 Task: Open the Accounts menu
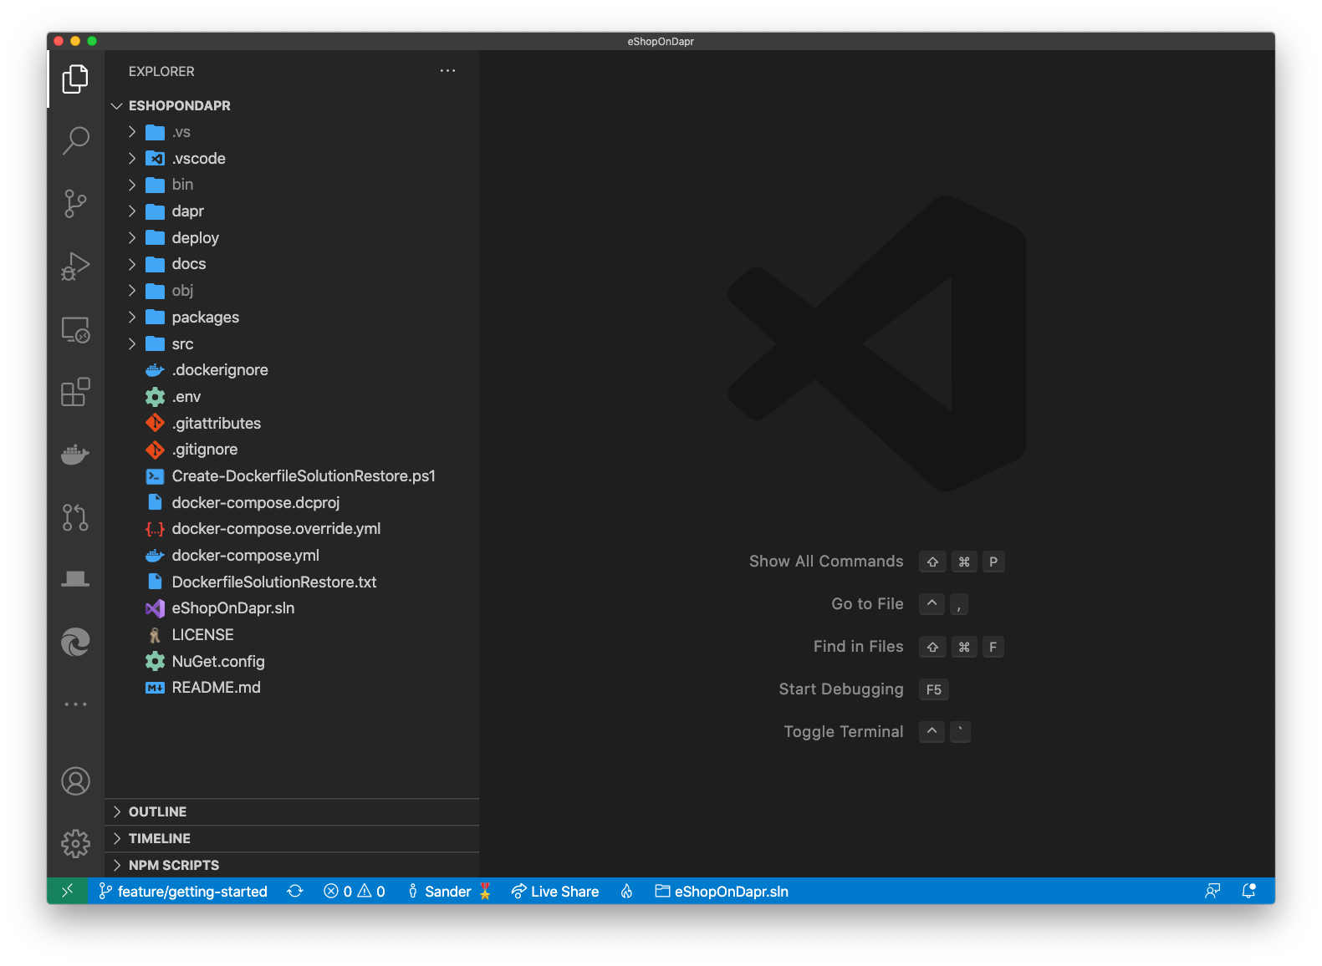tap(75, 781)
